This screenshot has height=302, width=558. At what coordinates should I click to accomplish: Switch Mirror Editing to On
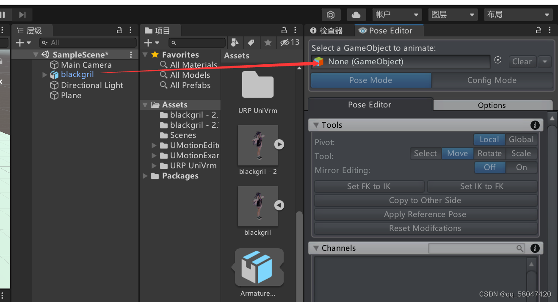[522, 167]
